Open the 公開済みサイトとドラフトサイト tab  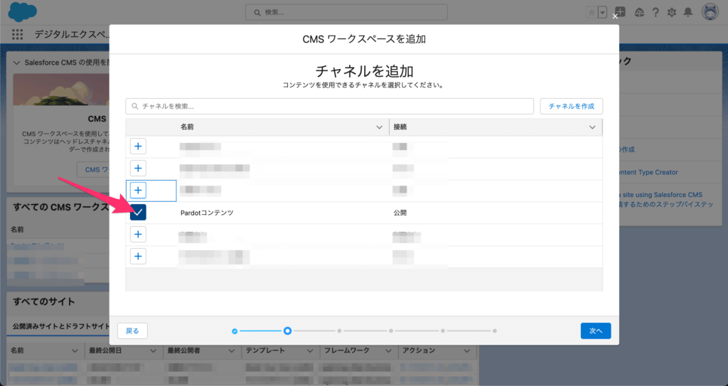pos(61,326)
